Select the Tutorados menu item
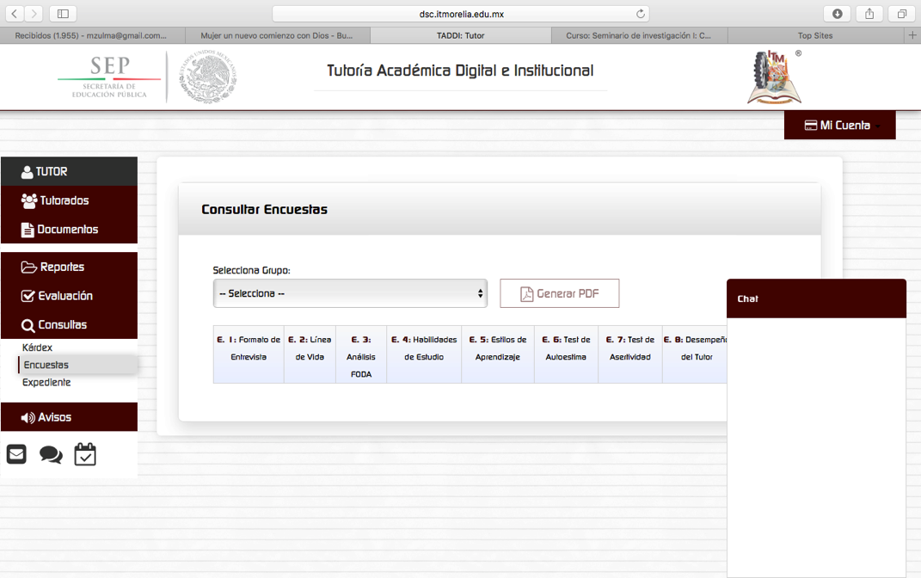This screenshot has width=921, height=578. [69, 200]
